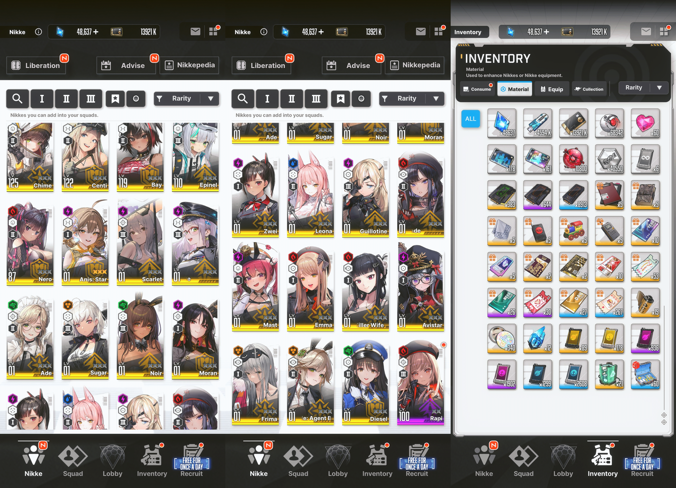Open the search magnifier in leftmost panel
The height and width of the screenshot is (488, 676).
click(x=17, y=99)
